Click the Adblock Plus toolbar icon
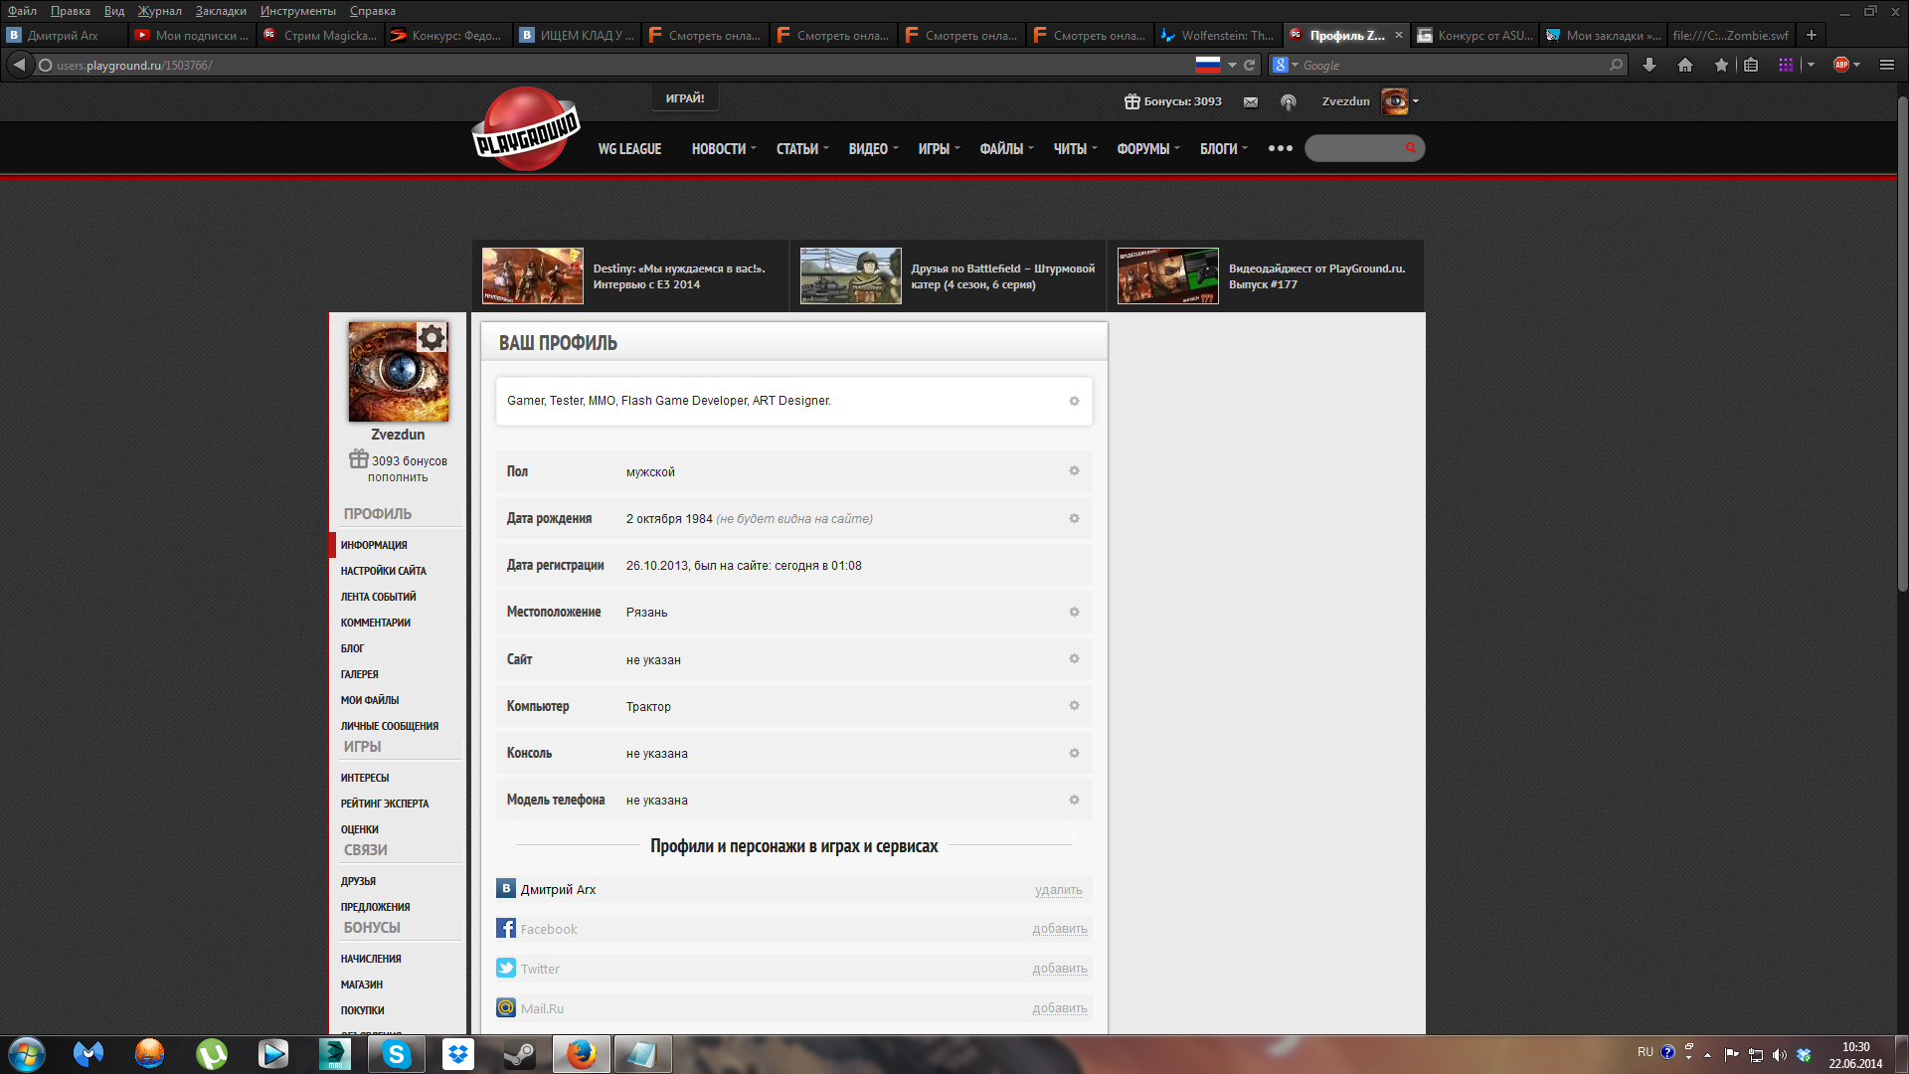The image size is (1909, 1074). click(x=1841, y=65)
